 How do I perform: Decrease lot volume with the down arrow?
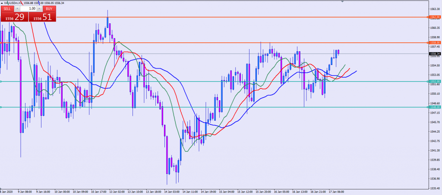[x=17, y=8]
